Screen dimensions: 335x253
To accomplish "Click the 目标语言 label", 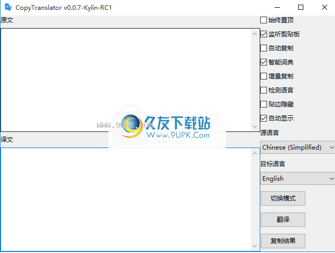I will pyautogui.click(x=273, y=164).
